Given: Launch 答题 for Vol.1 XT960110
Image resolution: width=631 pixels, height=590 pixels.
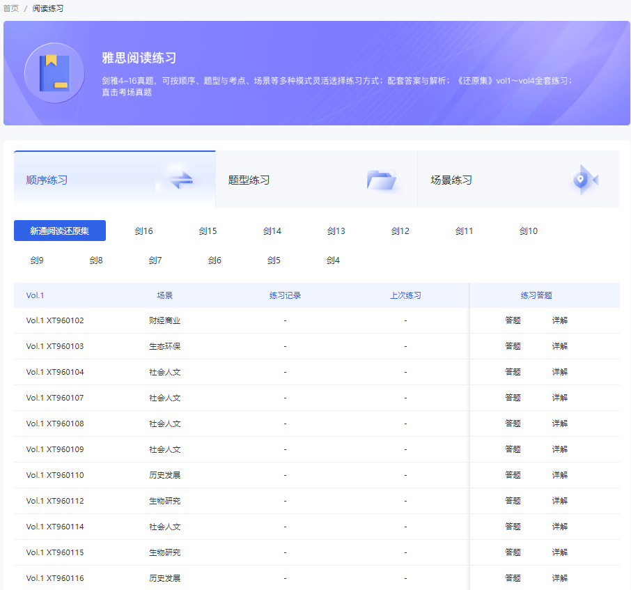Looking at the screenshot, I should 513,475.
